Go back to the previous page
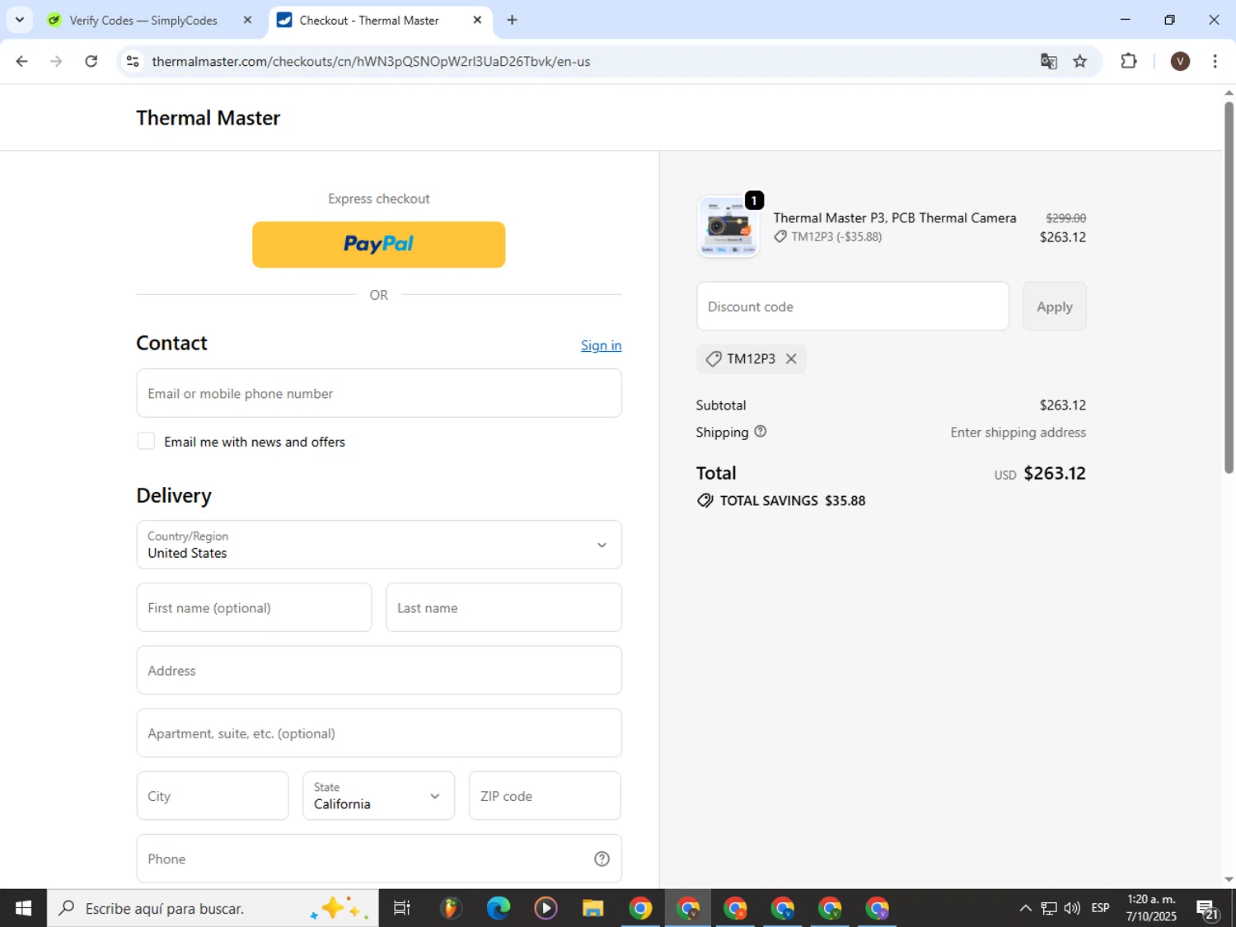Image resolution: width=1236 pixels, height=927 pixels. [22, 61]
